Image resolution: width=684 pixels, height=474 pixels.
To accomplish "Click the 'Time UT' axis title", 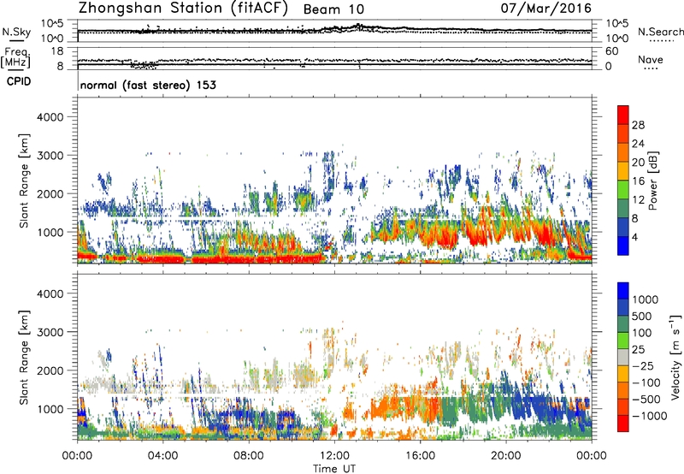I will (334, 469).
